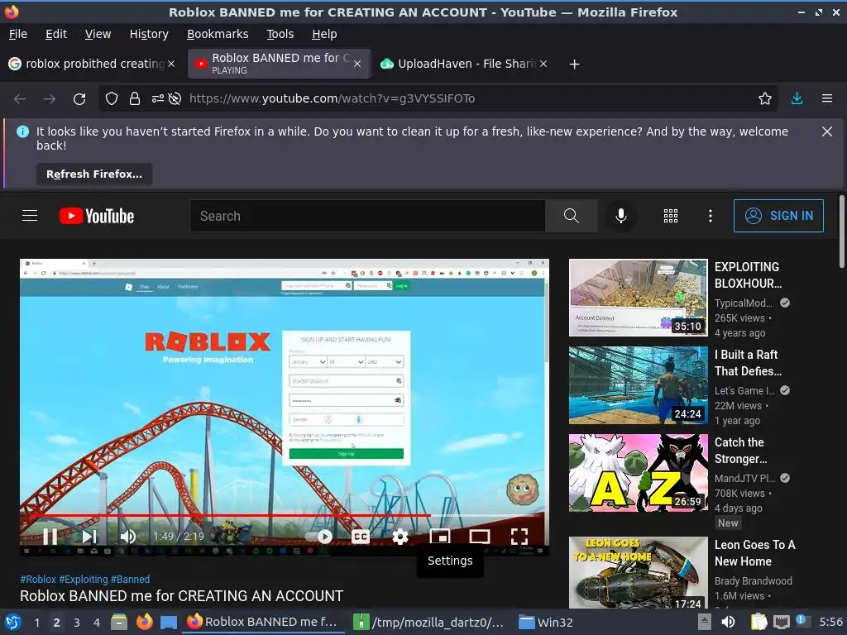Open a new browser tab
The width and height of the screenshot is (847, 635).
point(574,64)
